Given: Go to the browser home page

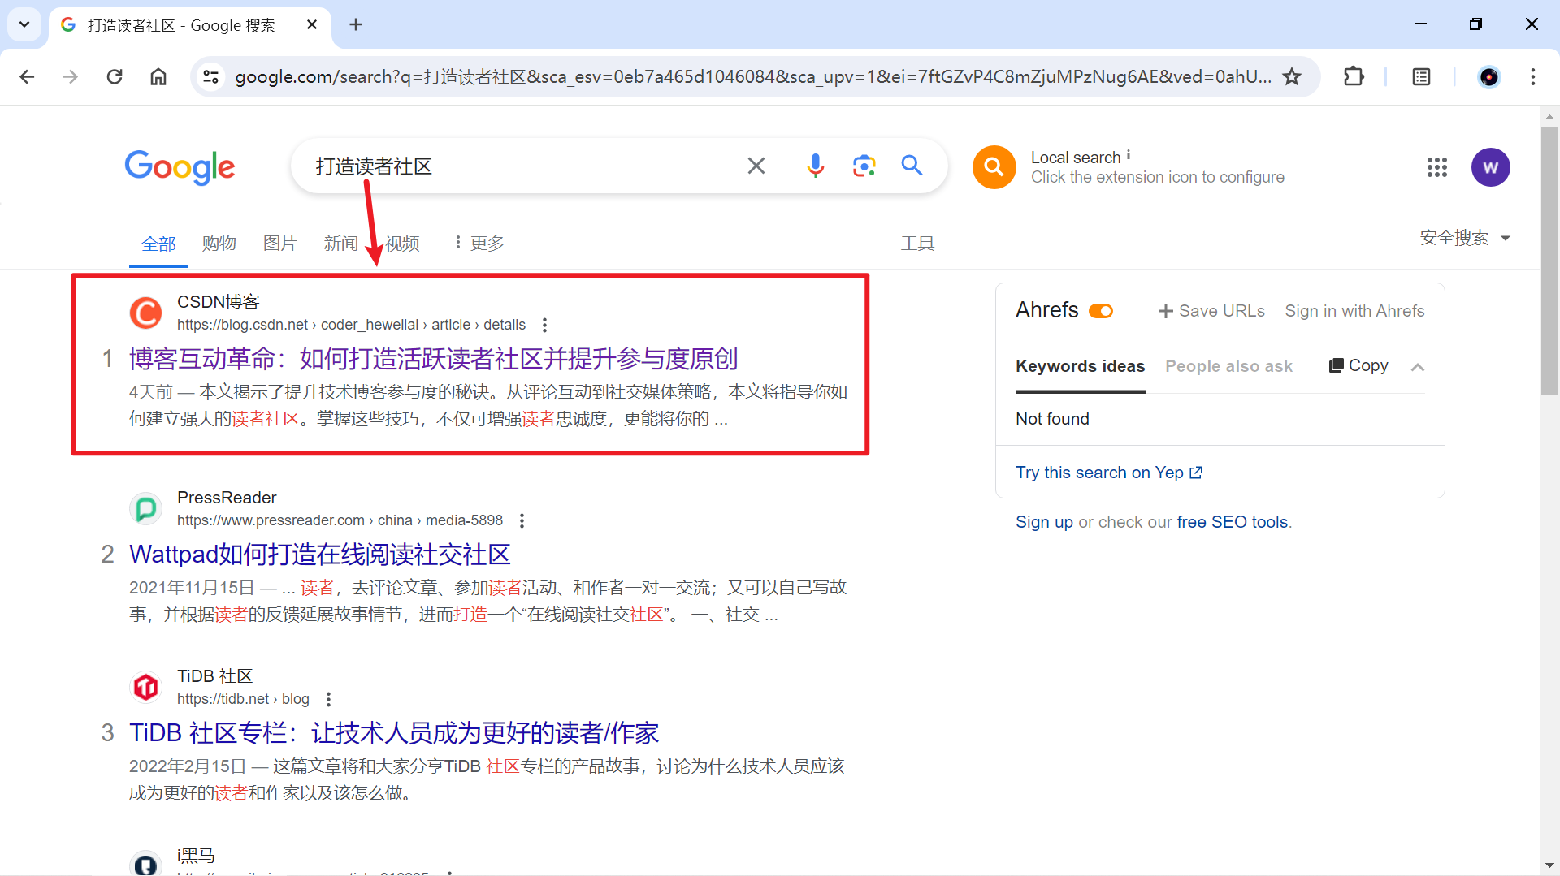Looking at the screenshot, I should 158,76.
